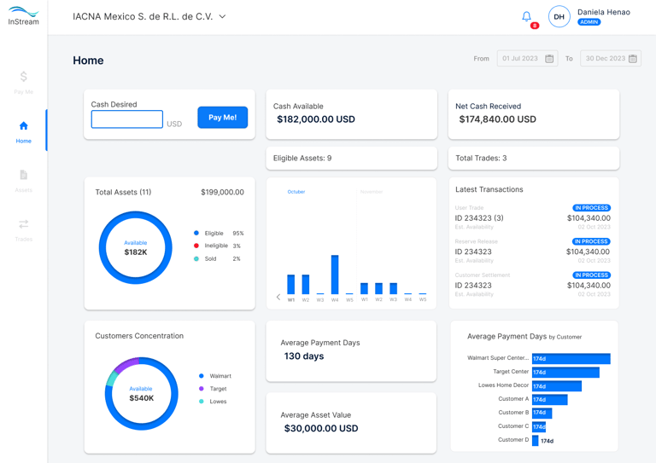Viewport: 656px width, 463px height.
Task: Open the To date calendar icon
Action: [x=633, y=59]
